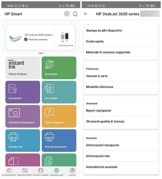Viewport: 162px width, 179px height.
Task: Select Scansione fotocam... in the bottom bar
Action: point(25,172)
